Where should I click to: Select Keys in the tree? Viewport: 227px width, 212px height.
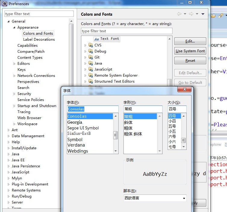click(21, 70)
